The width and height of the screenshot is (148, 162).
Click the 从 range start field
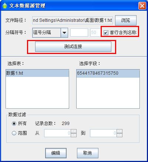(x=57, y=133)
